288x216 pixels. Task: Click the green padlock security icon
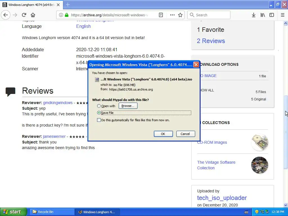coord(67,15)
